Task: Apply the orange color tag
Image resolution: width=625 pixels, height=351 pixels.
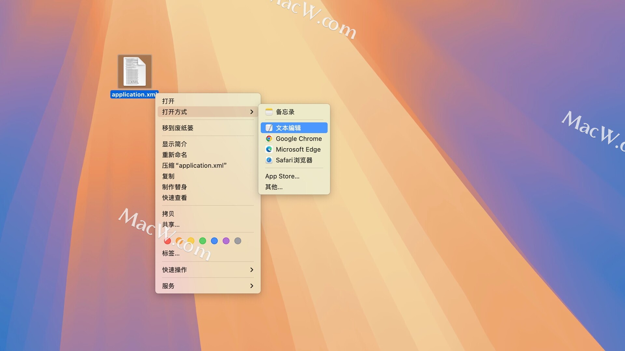Action: coord(179,241)
